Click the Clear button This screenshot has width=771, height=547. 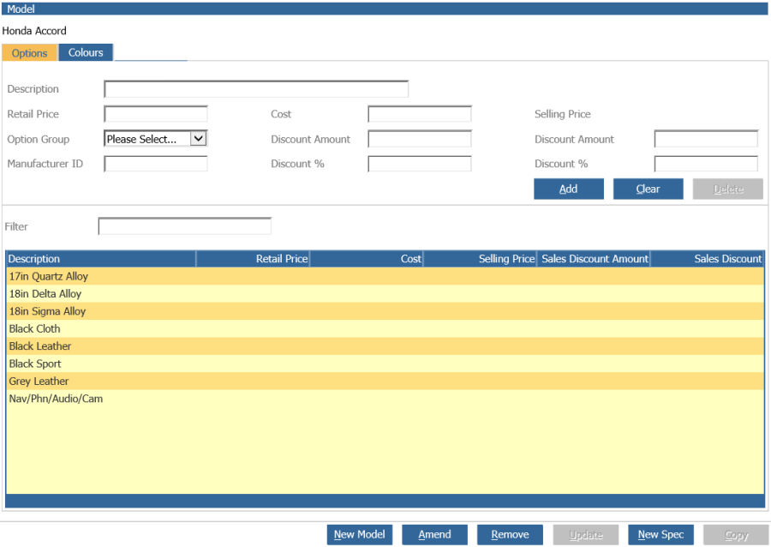click(648, 189)
